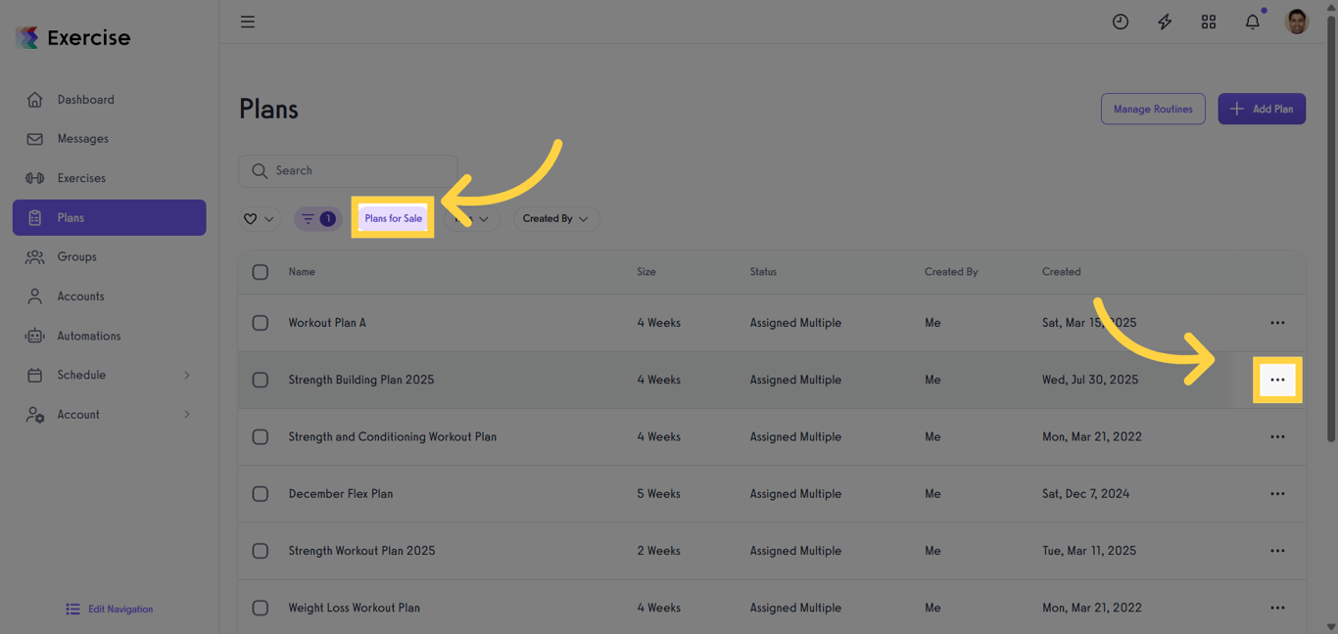Check the box for December Flex Plan
This screenshot has width=1338, height=634.
click(260, 494)
